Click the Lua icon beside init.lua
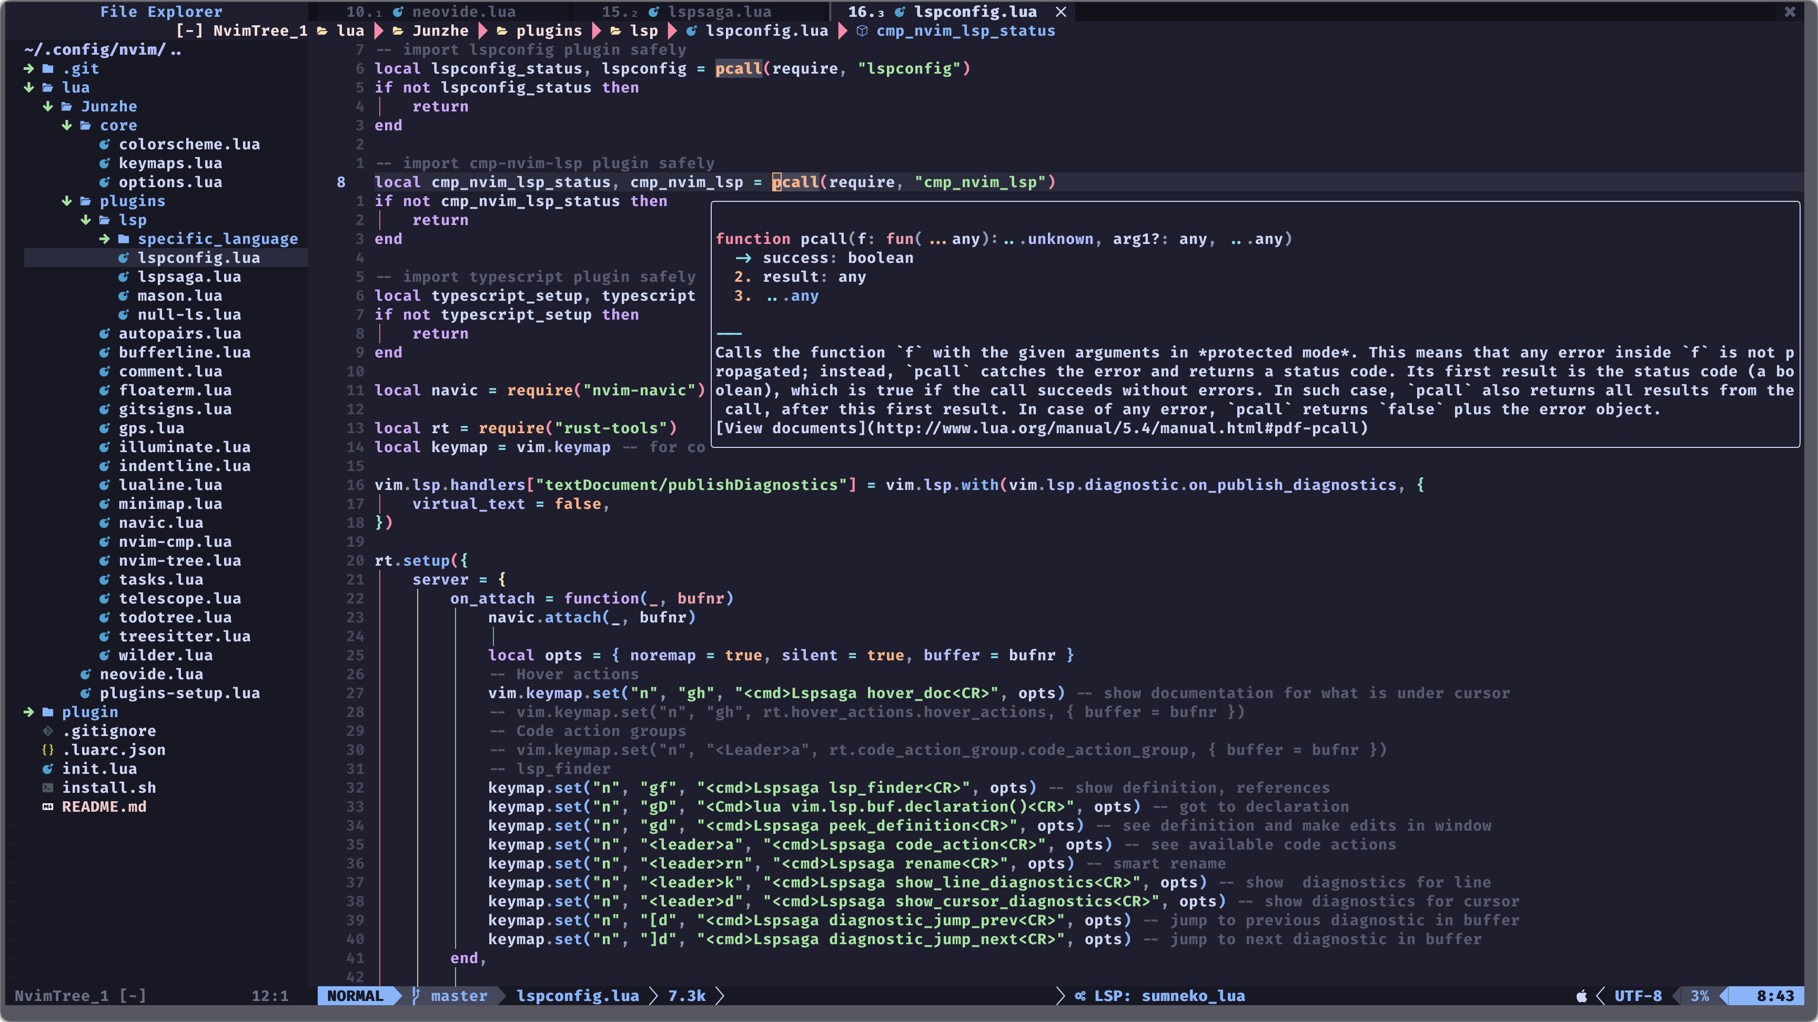Screen dimensions: 1818x1022 point(47,769)
